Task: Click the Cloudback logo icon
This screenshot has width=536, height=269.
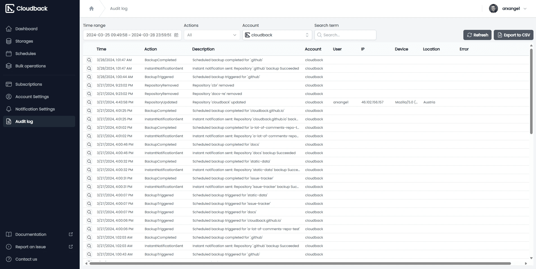Action: (10, 8)
